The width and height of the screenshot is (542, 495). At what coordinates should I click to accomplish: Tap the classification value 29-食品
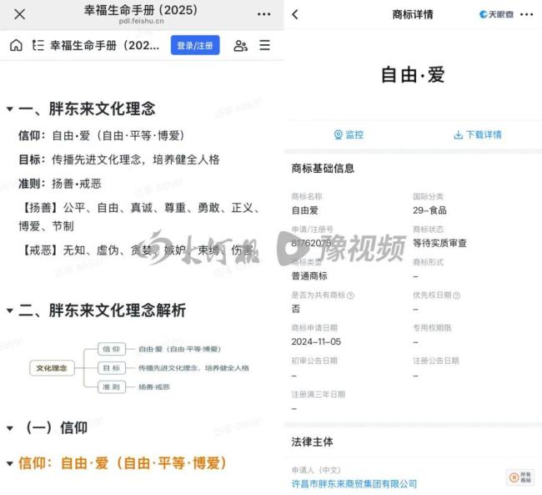point(429,210)
